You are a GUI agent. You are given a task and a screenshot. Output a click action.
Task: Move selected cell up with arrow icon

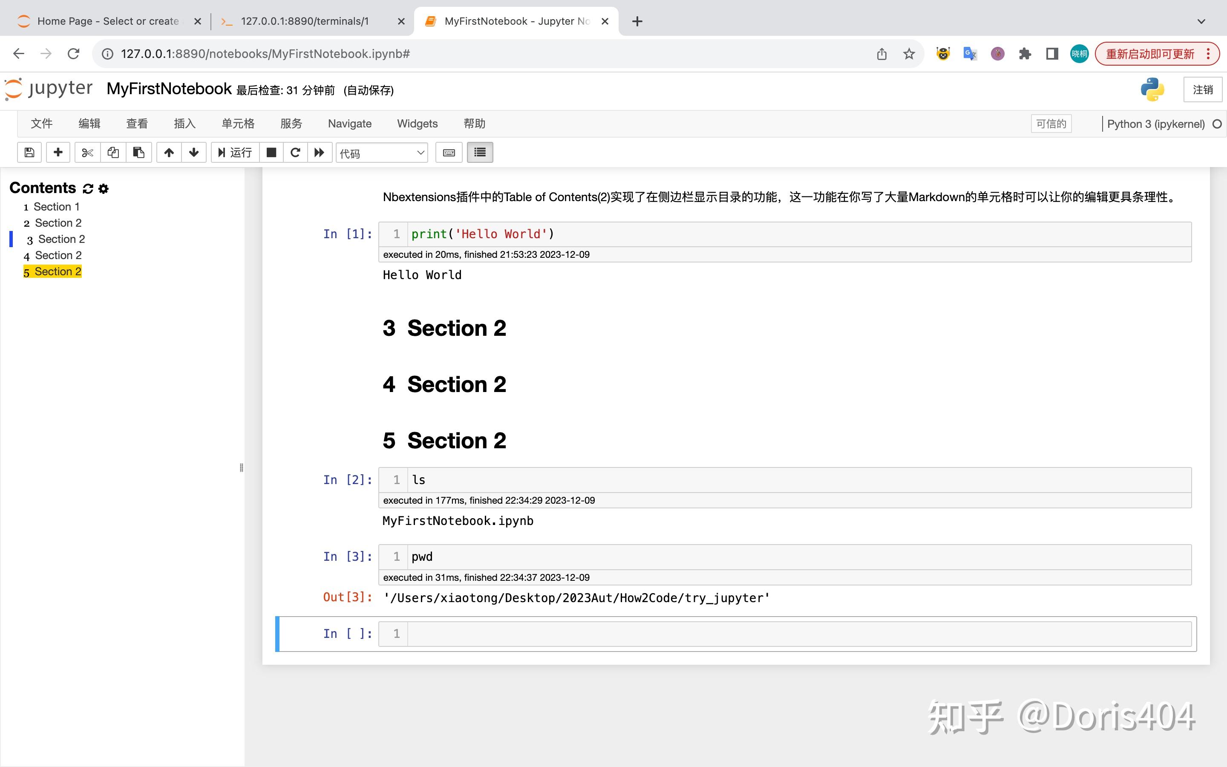(168, 152)
